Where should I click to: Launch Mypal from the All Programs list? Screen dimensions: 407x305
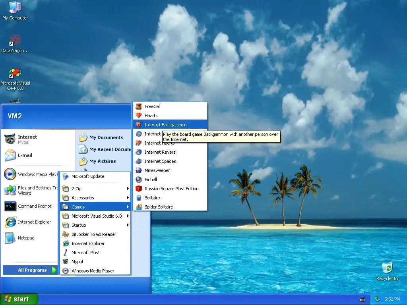coord(95,262)
